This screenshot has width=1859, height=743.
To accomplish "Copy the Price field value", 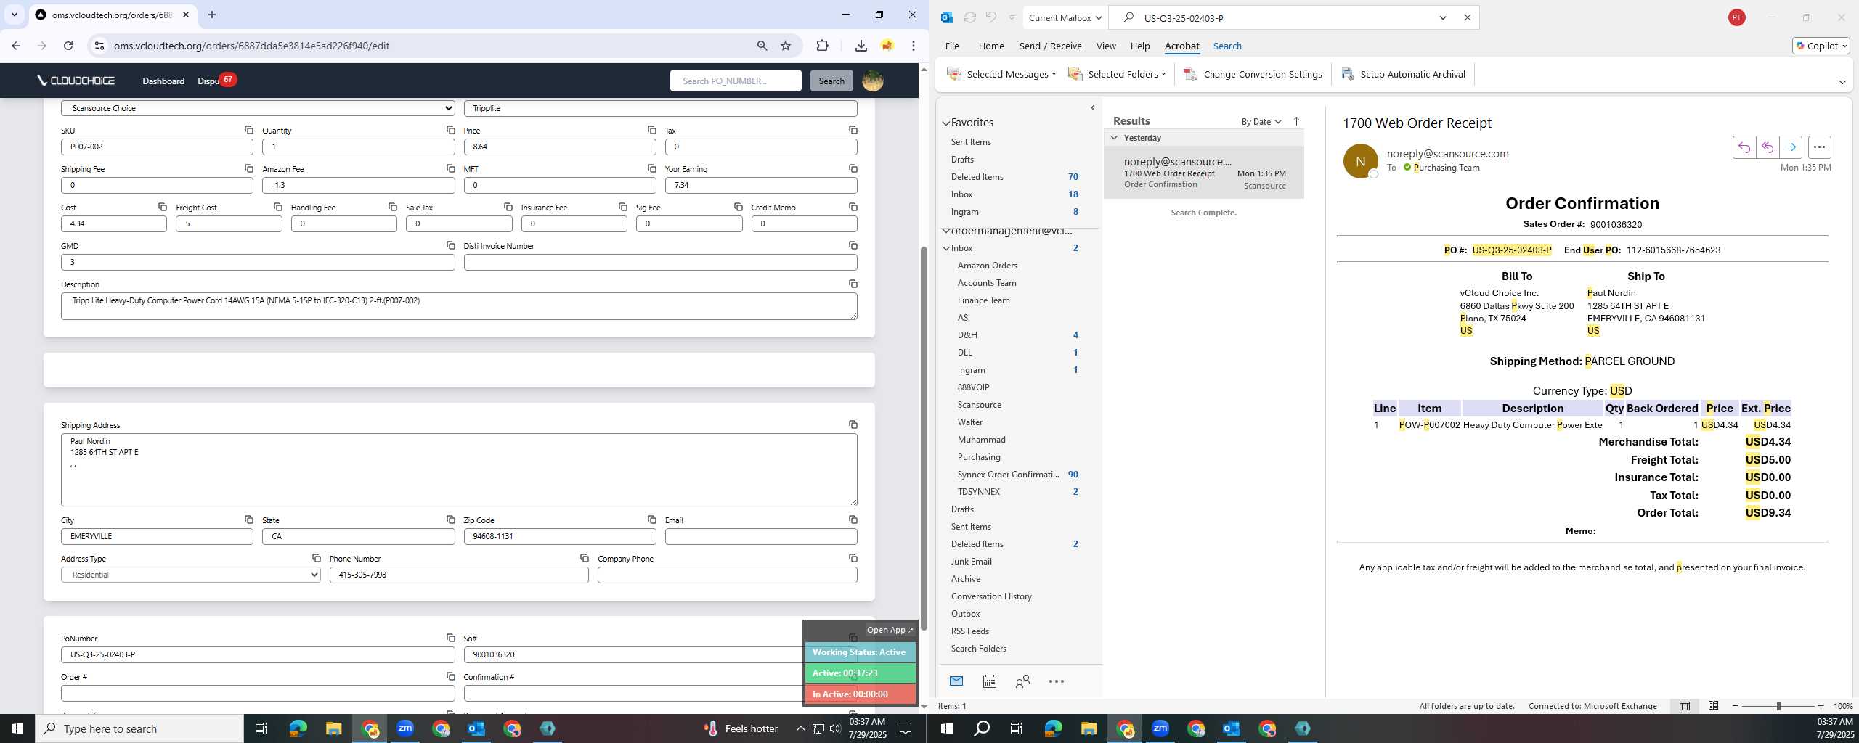I will pos(651,130).
